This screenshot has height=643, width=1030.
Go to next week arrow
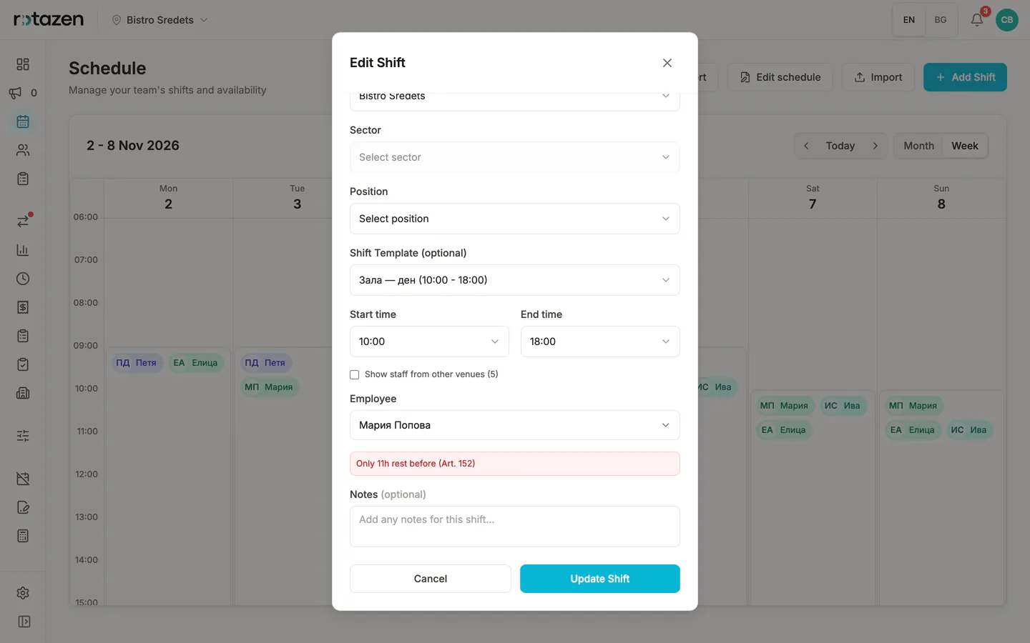(x=875, y=146)
